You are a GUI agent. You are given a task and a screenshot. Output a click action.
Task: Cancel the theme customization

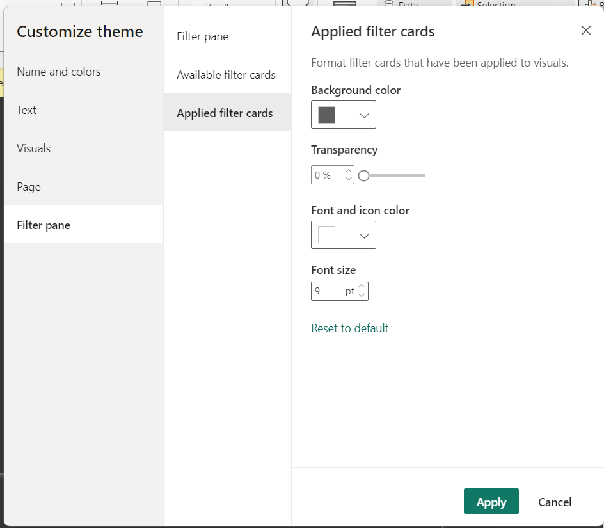[555, 502]
